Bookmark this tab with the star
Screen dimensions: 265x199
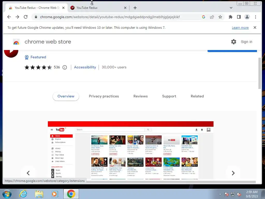pos(220,17)
